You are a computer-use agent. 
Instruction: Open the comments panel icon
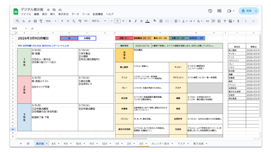click(219, 11)
